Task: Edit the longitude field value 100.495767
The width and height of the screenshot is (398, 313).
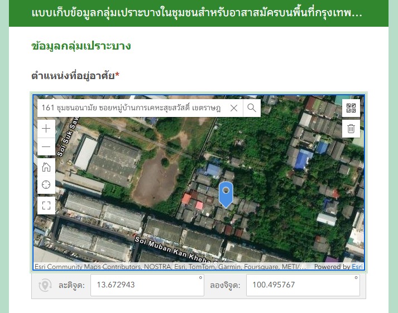Action: tap(300, 285)
